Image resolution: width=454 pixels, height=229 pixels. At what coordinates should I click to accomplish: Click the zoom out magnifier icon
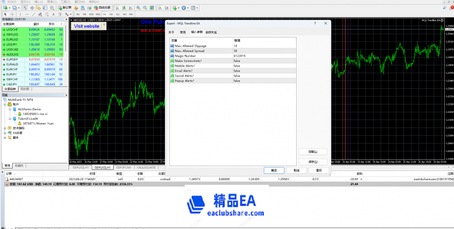(145, 8)
